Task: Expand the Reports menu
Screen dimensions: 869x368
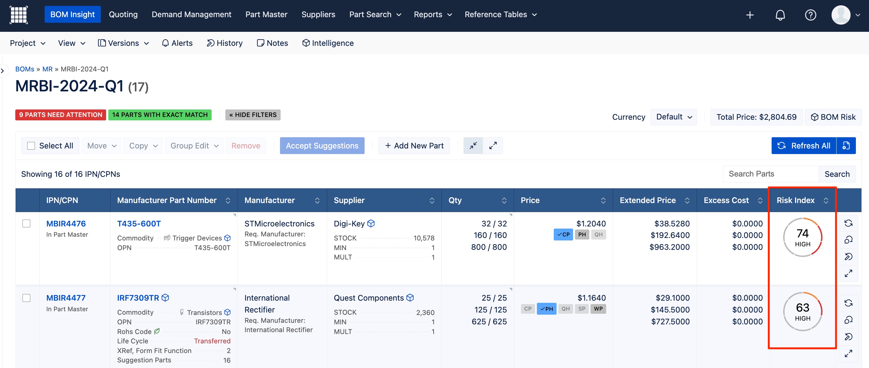Action: point(433,14)
